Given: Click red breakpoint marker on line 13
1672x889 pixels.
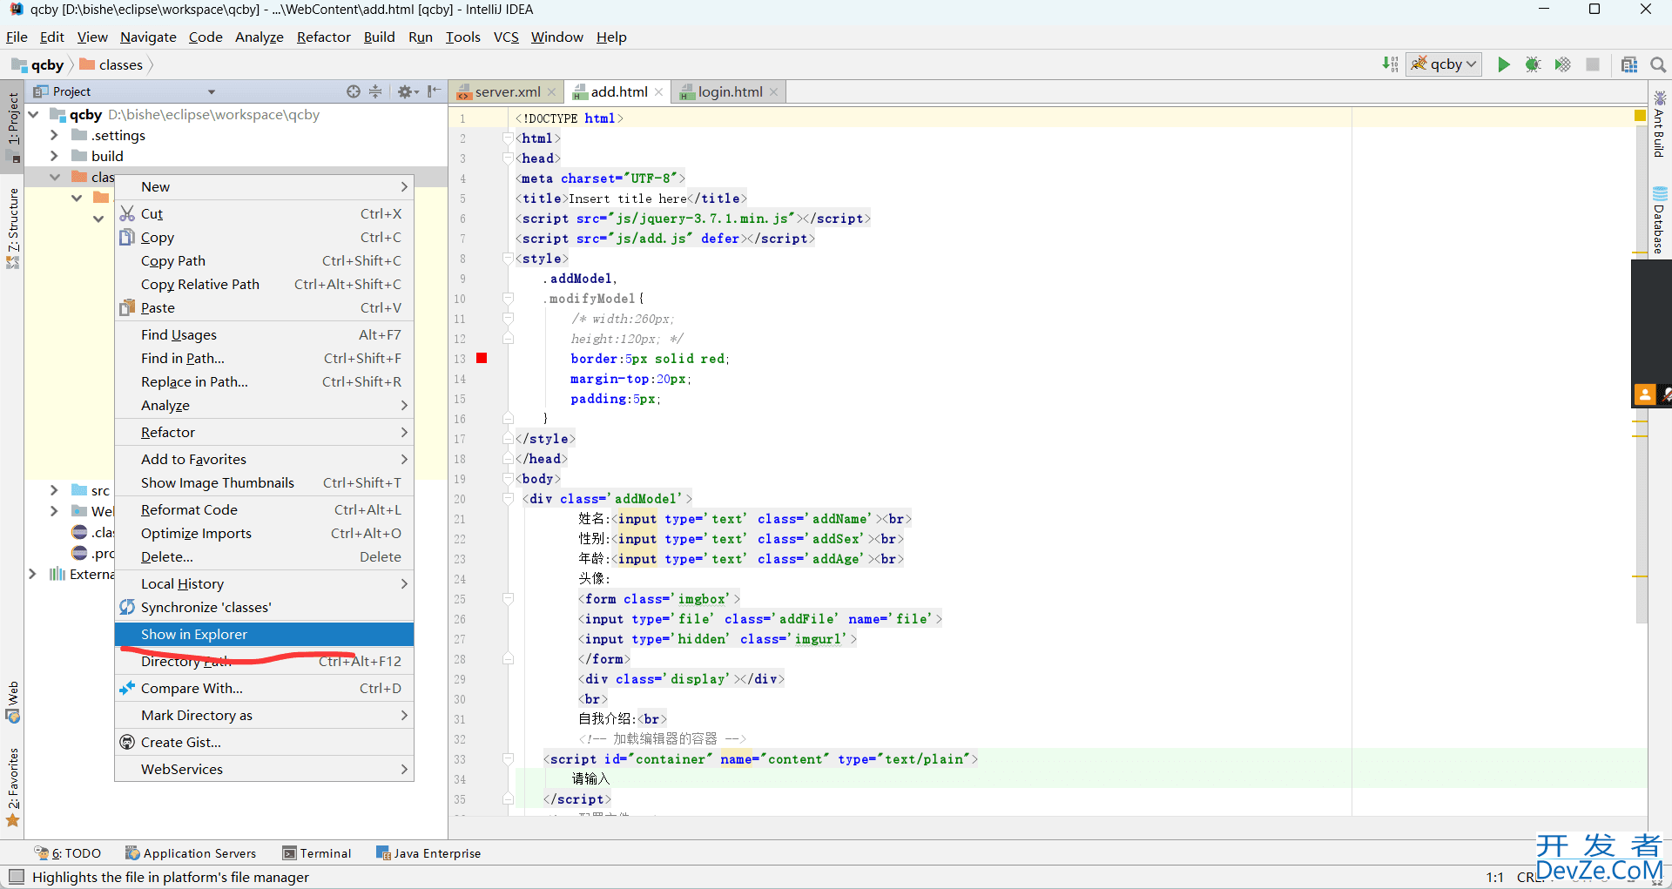Looking at the screenshot, I should (482, 358).
